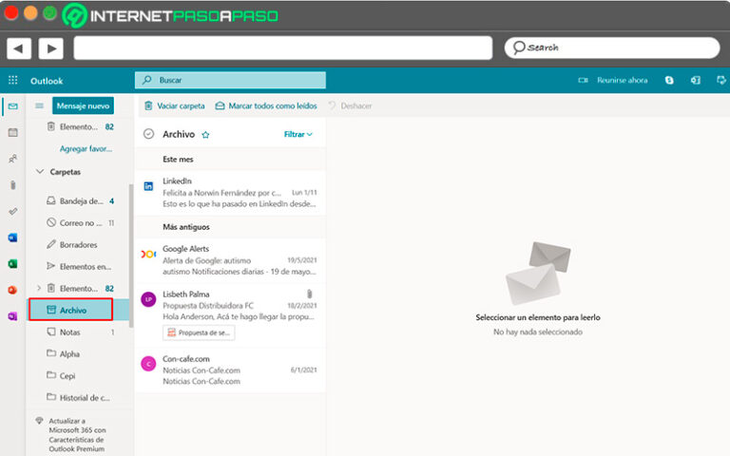
Task: Click the Buscar search field
Action: [230, 80]
